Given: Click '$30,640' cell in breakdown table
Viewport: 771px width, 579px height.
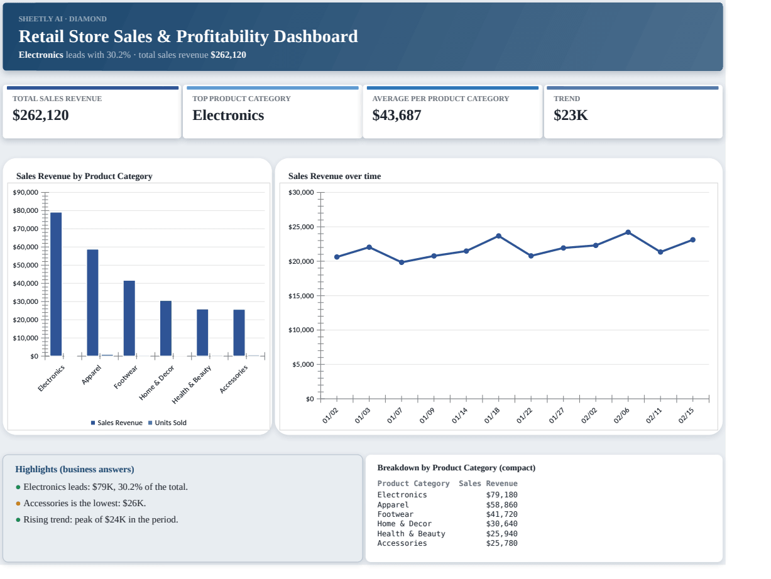Looking at the screenshot, I should (x=502, y=524).
